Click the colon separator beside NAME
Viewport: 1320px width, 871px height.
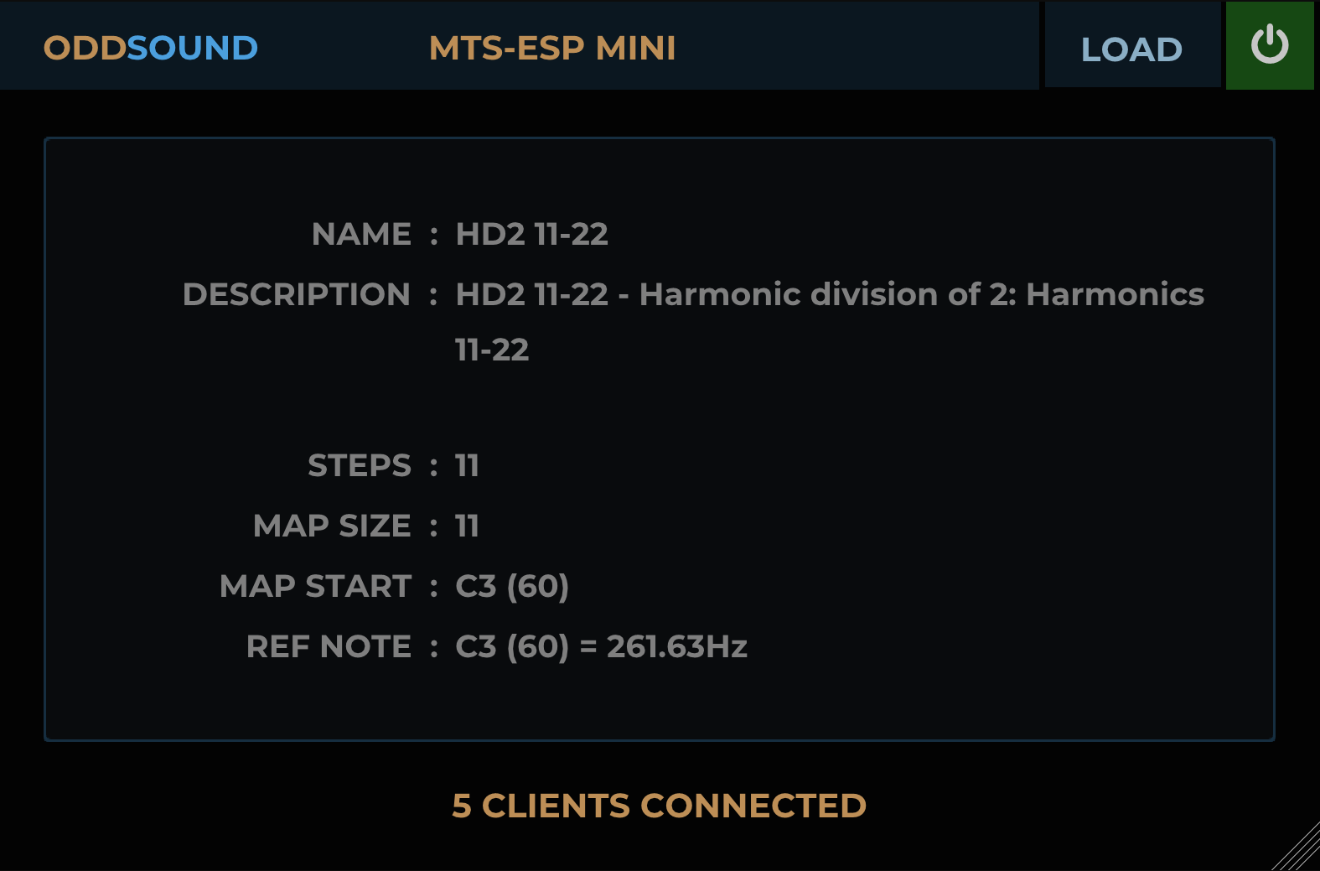pyautogui.click(x=434, y=235)
